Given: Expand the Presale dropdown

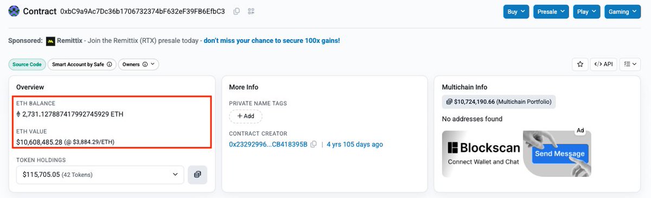Looking at the screenshot, I should coord(551,11).
